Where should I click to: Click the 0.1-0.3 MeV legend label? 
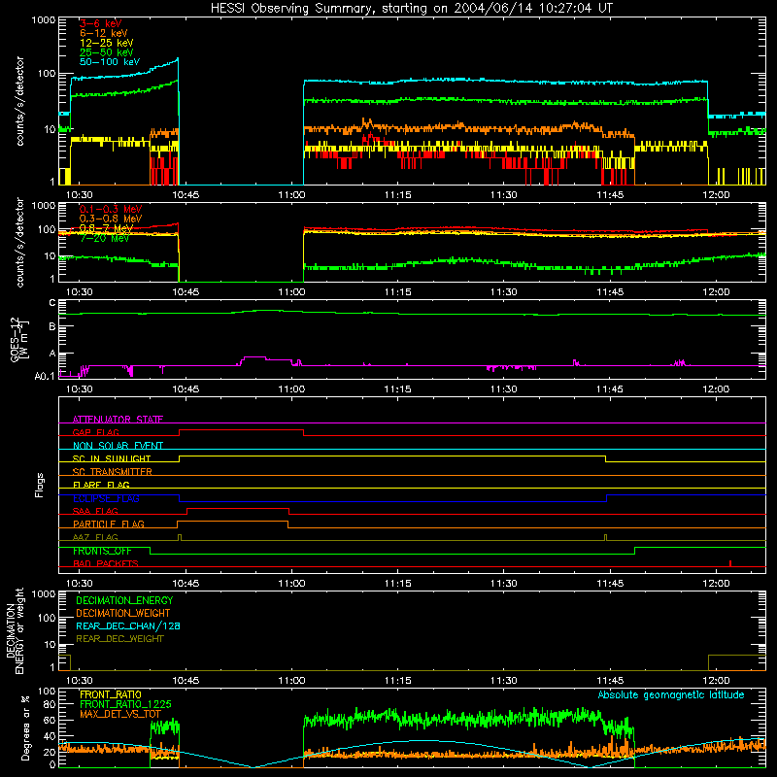[111, 209]
